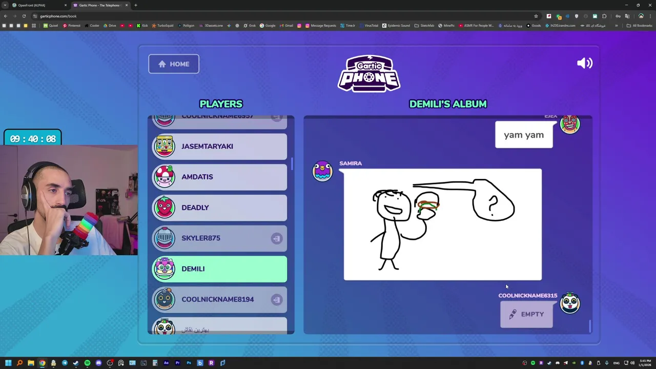Click DEMILI's avatar icon
Image resolution: width=656 pixels, height=369 pixels.
165,269
